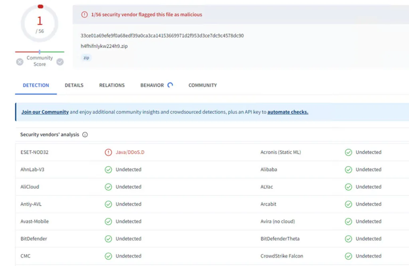Click the Undetected check for CrowdStrike Falcon

348,256
